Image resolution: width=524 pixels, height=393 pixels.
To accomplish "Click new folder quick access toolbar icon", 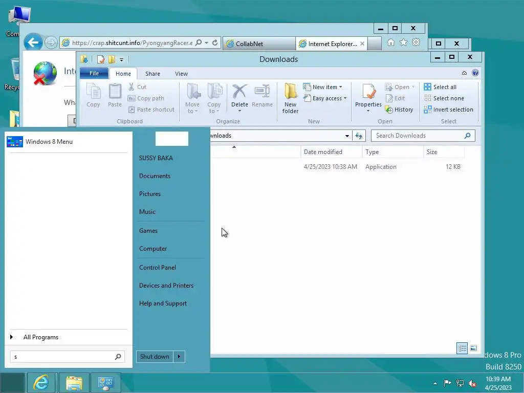I will pyautogui.click(x=112, y=59).
